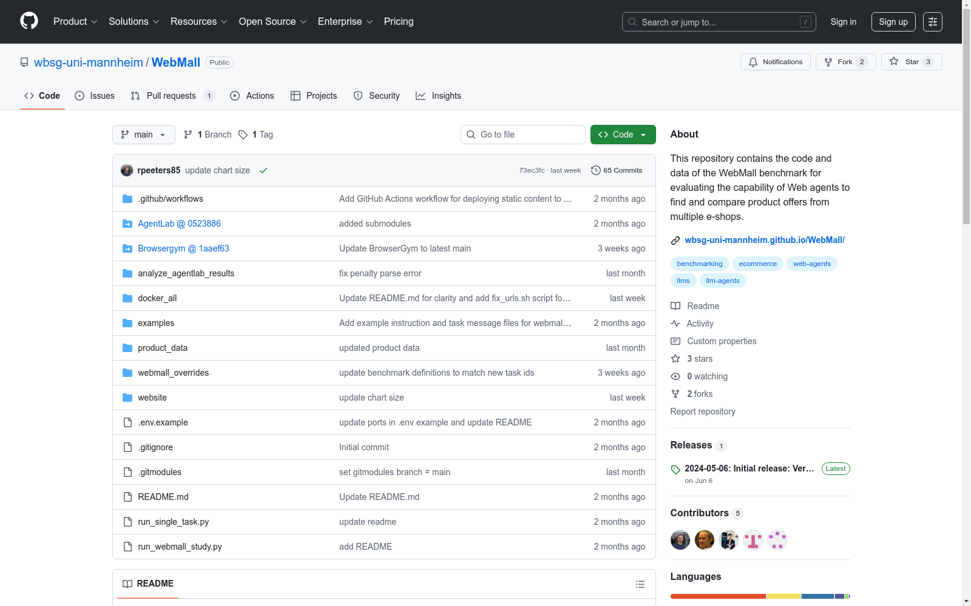Fork the repository
971x606 pixels.
point(846,62)
